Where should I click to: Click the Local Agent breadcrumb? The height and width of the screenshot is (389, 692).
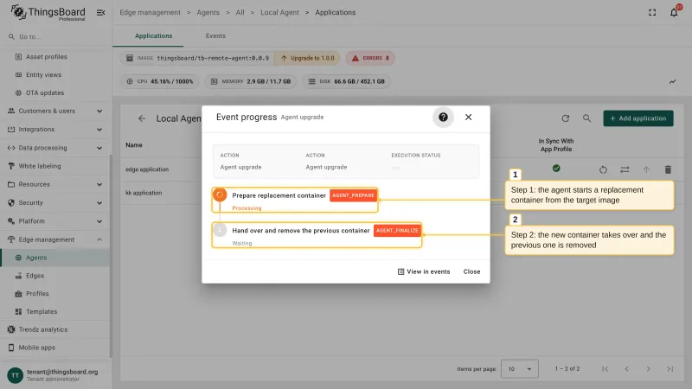[279, 12]
